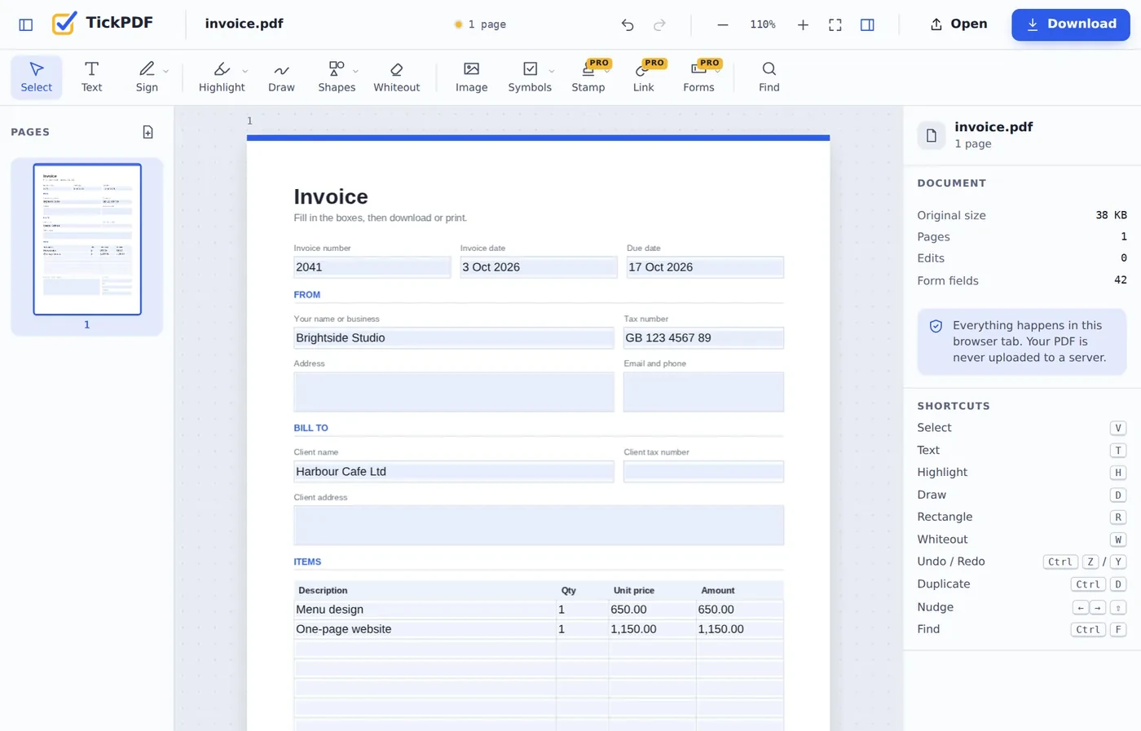Edit the Due date field
This screenshot has height=731, width=1141.
705,267
